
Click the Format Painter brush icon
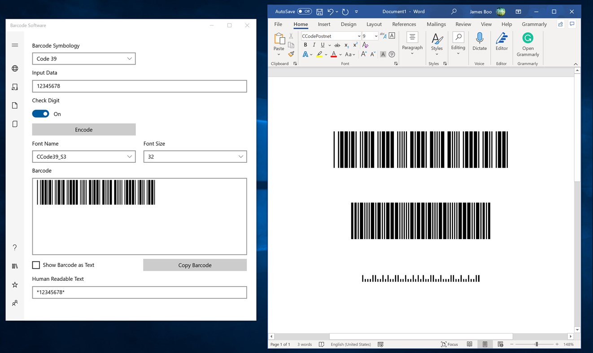pos(291,54)
